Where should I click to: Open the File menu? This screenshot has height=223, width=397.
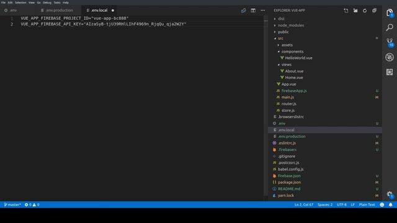(3, 2)
